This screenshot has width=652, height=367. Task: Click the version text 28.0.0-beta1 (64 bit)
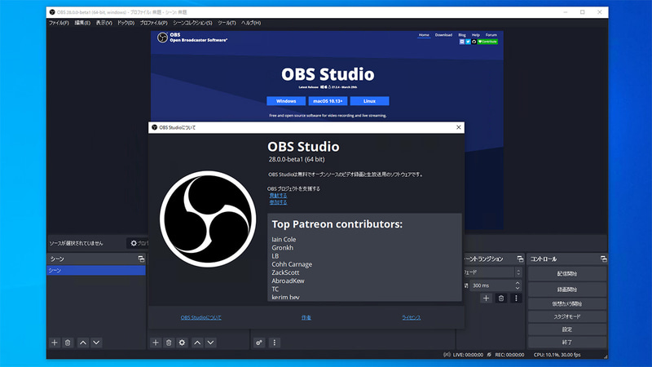297,159
